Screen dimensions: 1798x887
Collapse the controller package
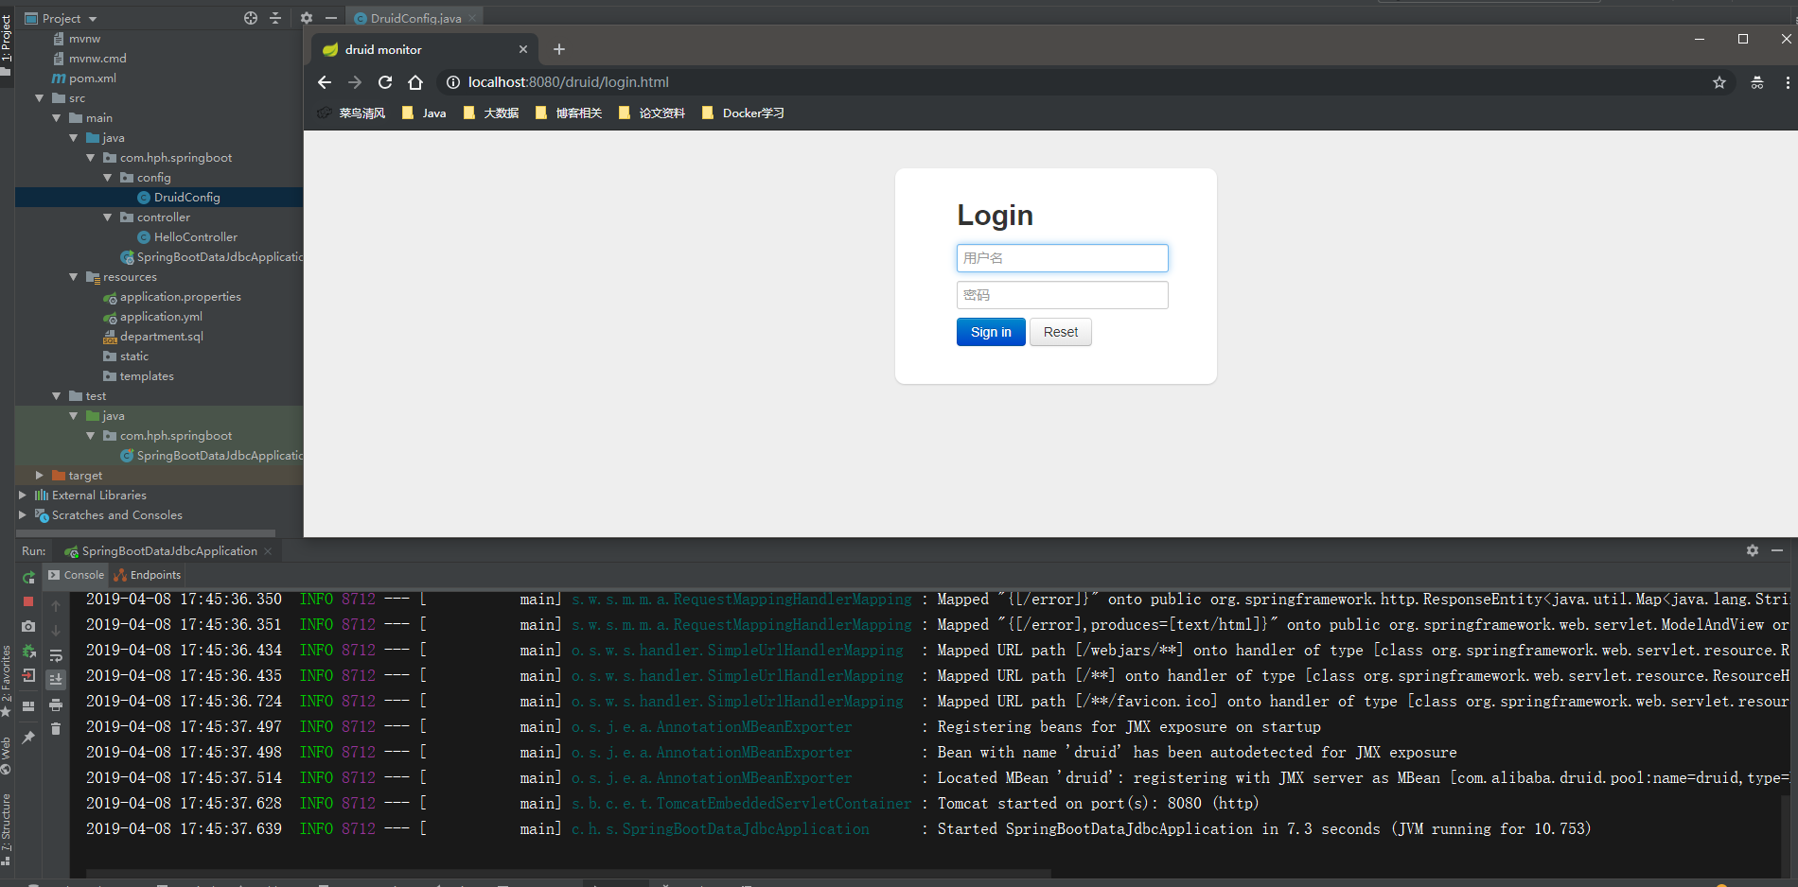(108, 217)
